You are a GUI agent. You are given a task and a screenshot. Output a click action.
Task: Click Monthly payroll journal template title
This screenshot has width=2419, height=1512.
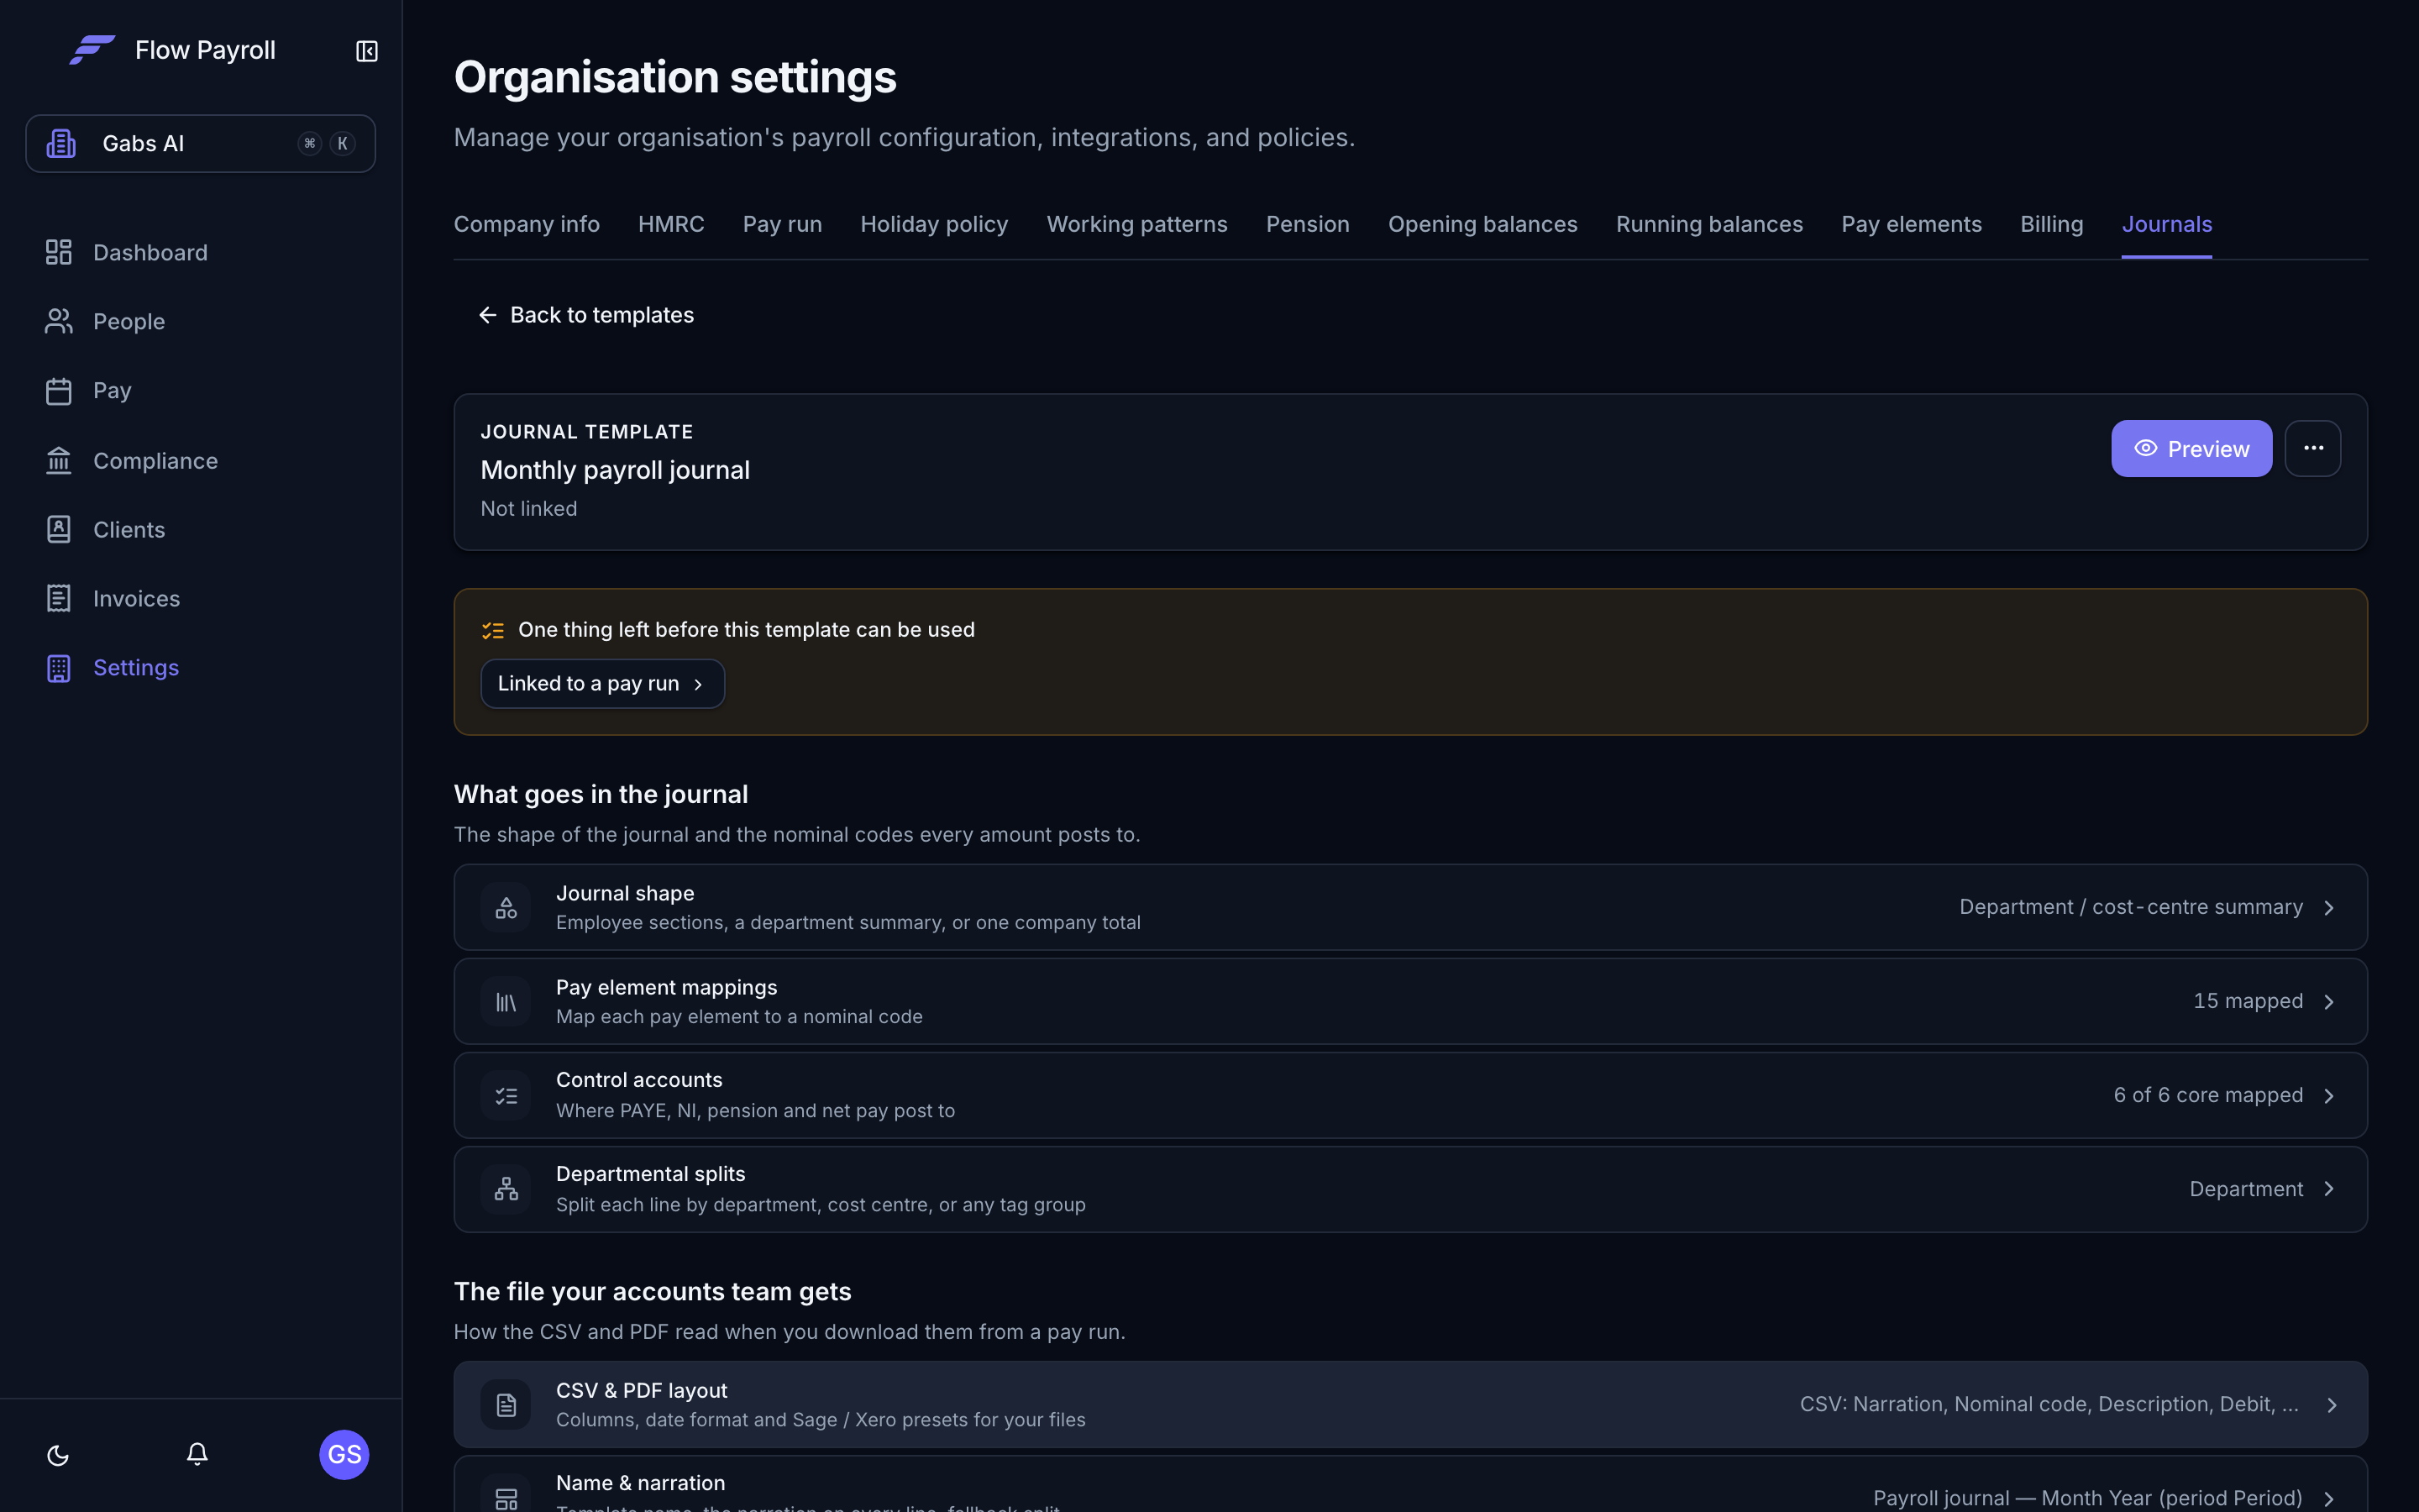coord(615,470)
